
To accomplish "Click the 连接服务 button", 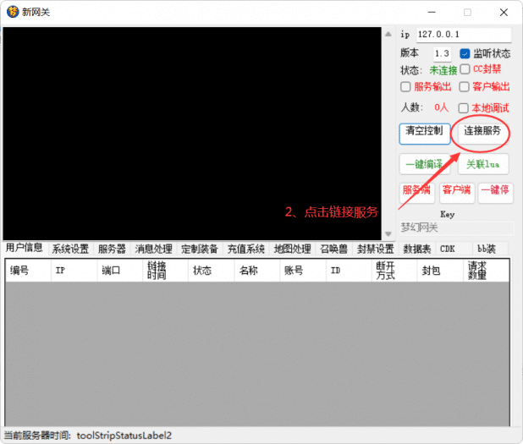I will [x=482, y=134].
